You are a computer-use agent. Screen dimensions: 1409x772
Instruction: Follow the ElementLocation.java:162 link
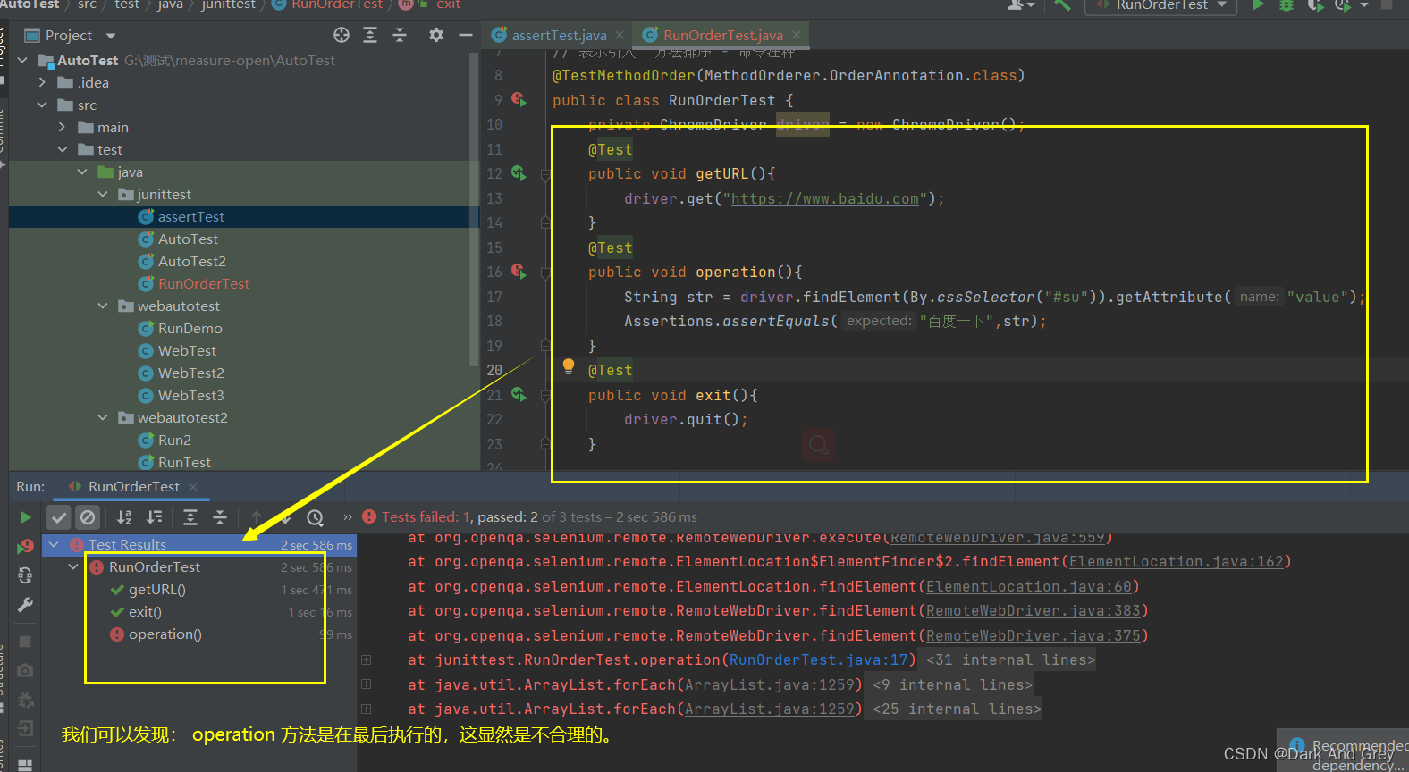coord(1175,562)
